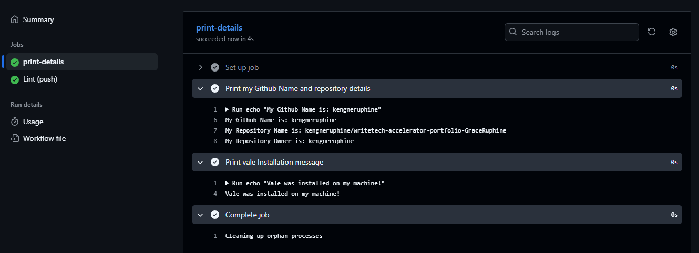699x253 pixels.
Task: Click the Workflow file code icon
Action: click(x=15, y=138)
